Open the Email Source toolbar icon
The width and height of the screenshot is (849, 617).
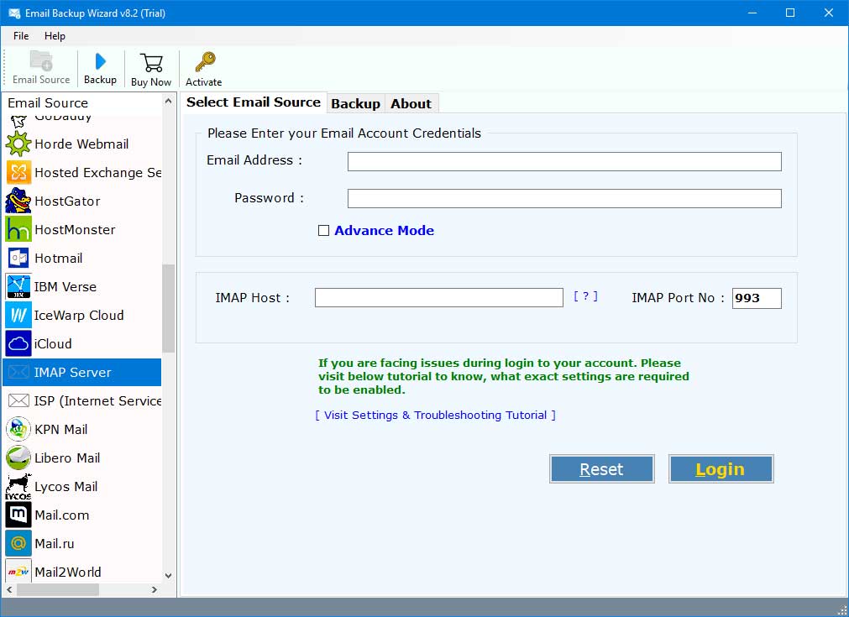tap(41, 61)
